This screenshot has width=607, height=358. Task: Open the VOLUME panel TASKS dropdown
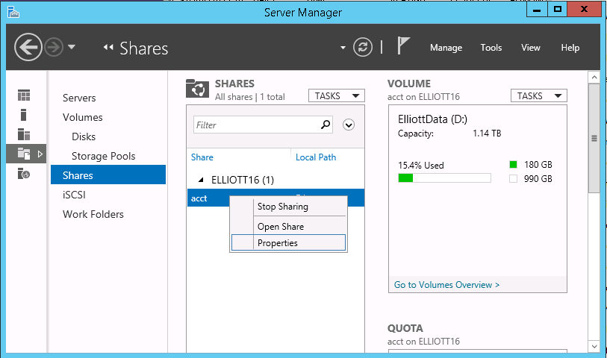pos(539,95)
